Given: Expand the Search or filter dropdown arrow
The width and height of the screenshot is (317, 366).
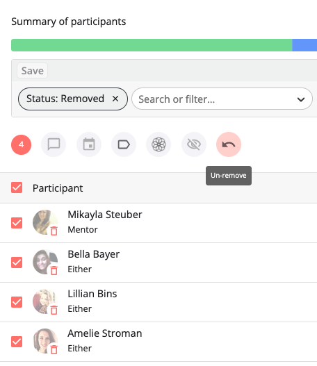Looking at the screenshot, I should coord(301,99).
